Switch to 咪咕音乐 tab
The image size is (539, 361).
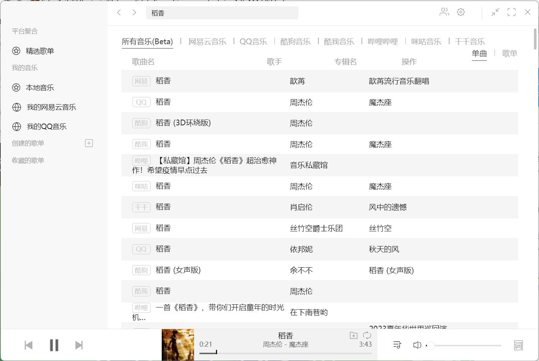[426, 42]
